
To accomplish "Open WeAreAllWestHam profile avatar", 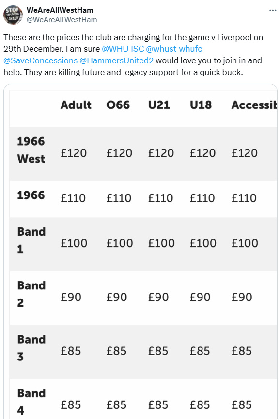I will (x=13, y=15).
